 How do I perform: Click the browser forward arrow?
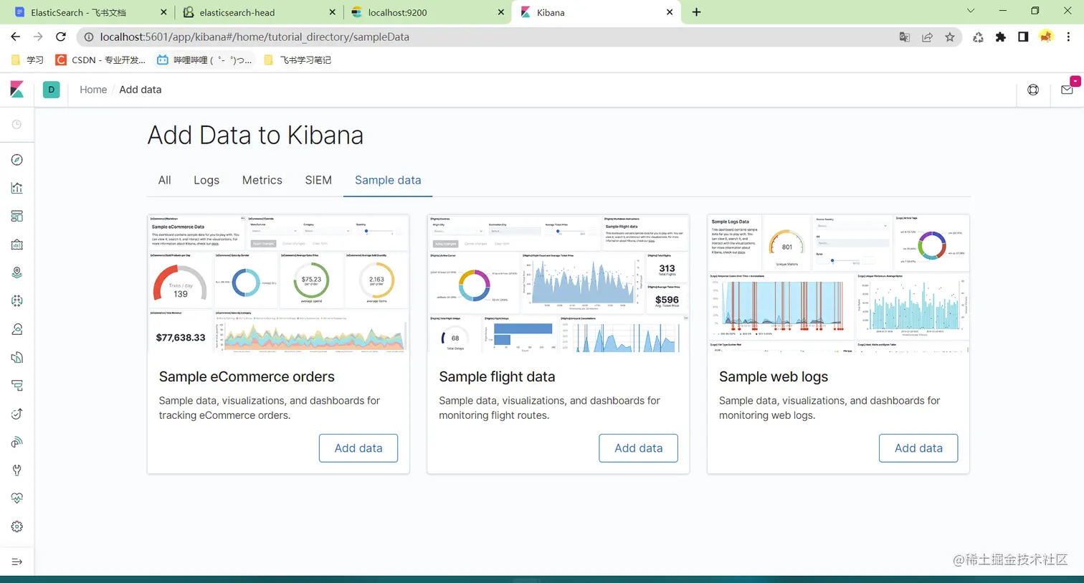click(x=38, y=37)
